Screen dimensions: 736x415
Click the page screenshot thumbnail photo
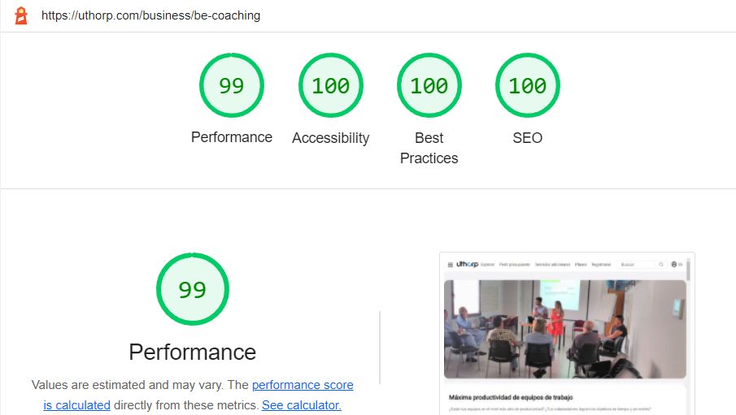[x=565, y=329]
